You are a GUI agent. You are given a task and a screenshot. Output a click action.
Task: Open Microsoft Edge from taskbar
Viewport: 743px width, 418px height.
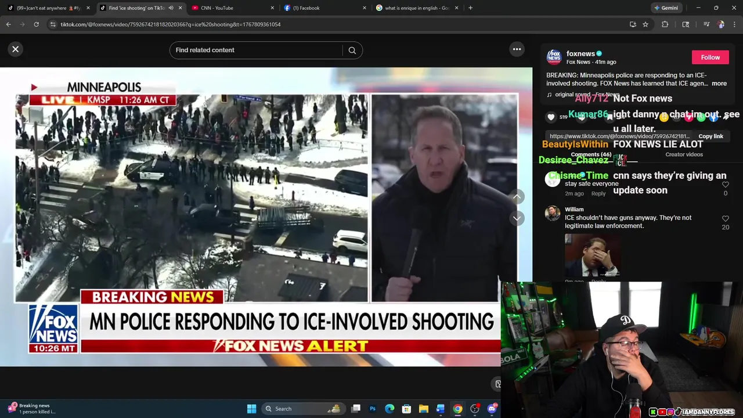pyautogui.click(x=389, y=409)
